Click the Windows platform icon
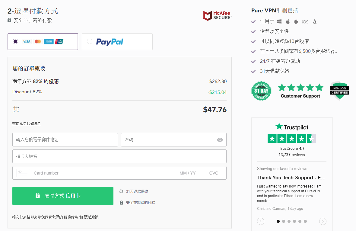 coord(279,21)
